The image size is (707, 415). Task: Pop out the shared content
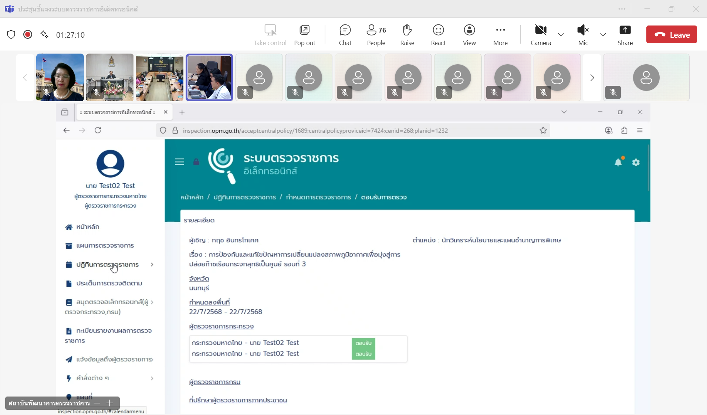[x=304, y=35]
